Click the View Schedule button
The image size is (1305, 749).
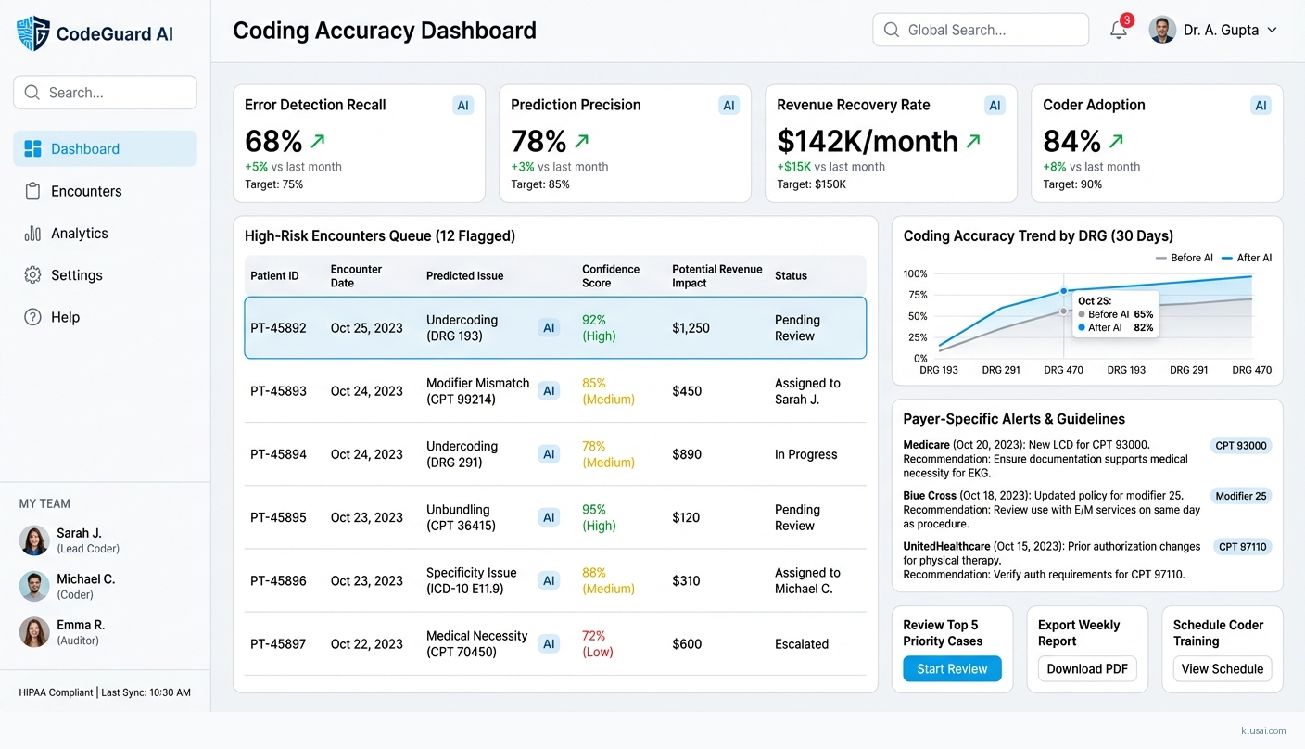pyautogui.click(x=1222, y=668)
